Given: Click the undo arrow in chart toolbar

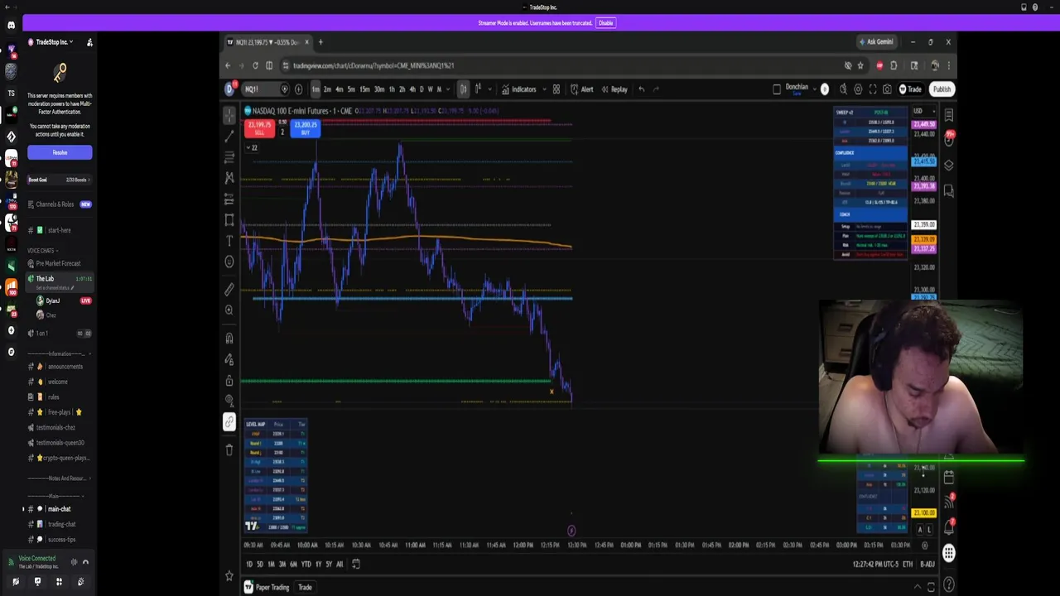Looking at the screenshot, I should tap(641, 89).
